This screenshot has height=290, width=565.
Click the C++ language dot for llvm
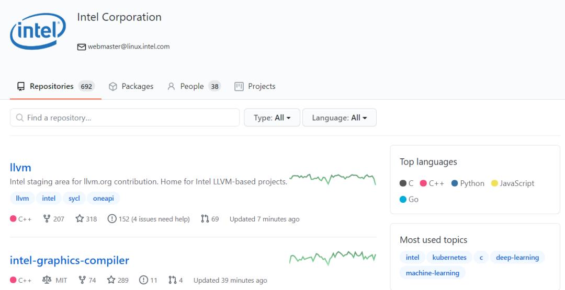[x=13, y=218]
